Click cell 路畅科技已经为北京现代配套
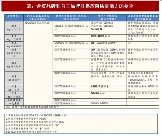Image resolution: width=162 pixels, height=136 pixels. coord(143,65)
